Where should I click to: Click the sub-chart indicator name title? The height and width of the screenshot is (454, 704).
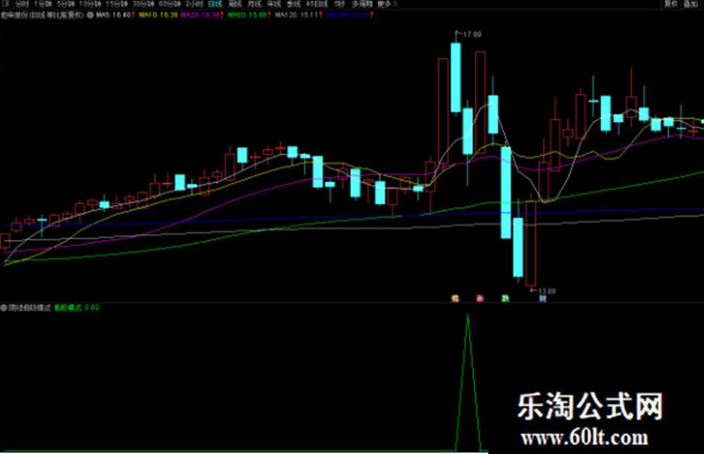coord(30,308)
